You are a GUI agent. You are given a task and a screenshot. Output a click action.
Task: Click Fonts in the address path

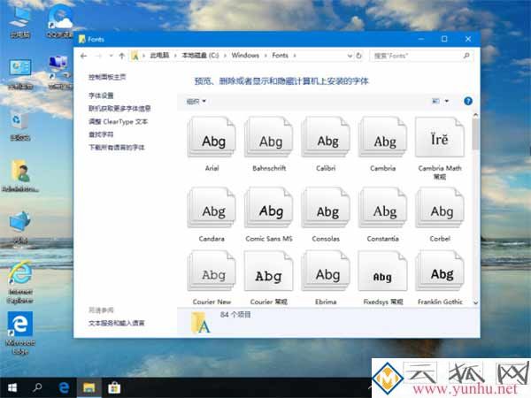pos(280,56)
